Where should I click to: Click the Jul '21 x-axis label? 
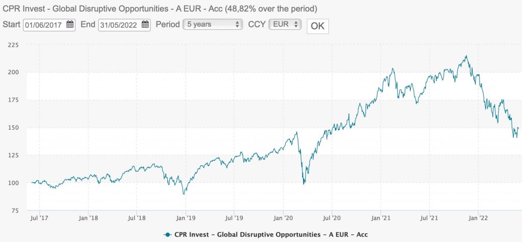point(429,219)
